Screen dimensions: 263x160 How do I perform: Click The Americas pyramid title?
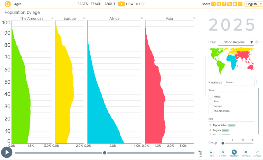pos(32,18)
